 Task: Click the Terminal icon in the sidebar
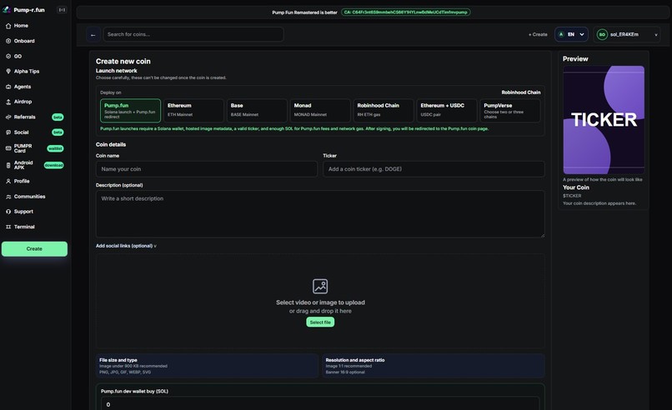pos(8,227)
